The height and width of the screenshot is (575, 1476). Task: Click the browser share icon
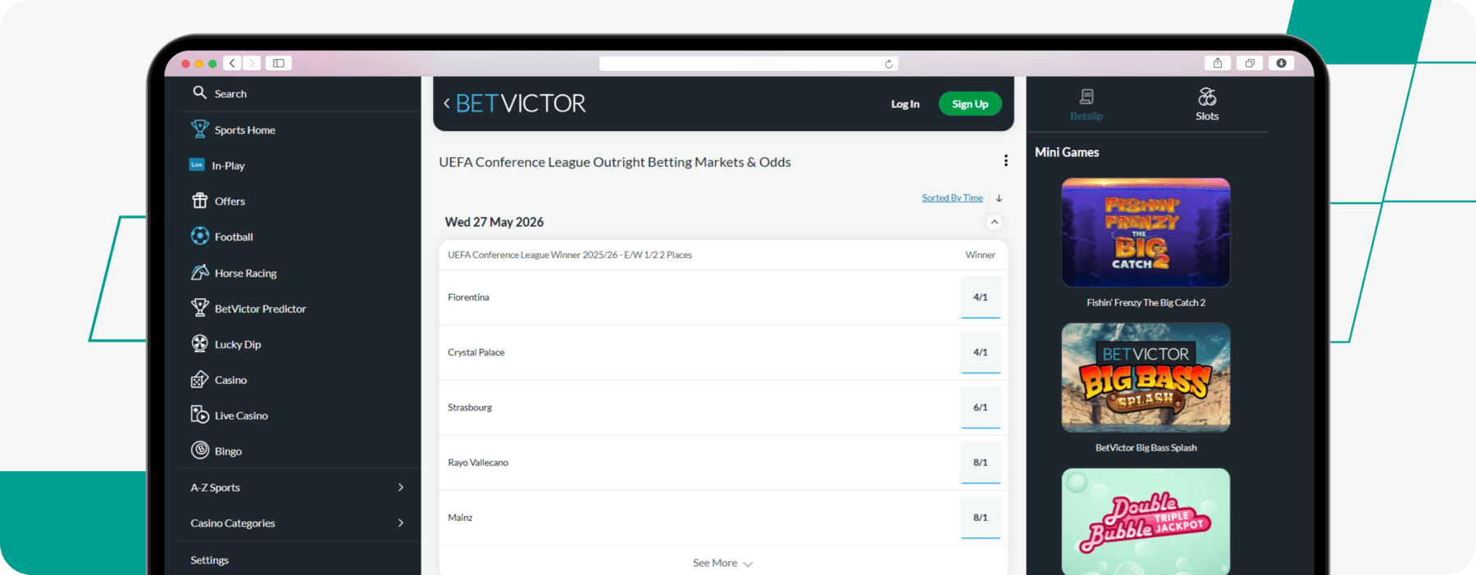[x=1218, y=63]
